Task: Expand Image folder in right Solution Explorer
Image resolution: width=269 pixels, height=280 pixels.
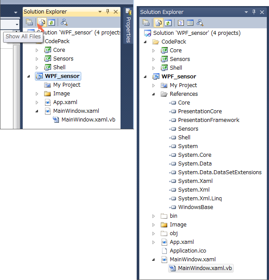Action: [153, 225]
